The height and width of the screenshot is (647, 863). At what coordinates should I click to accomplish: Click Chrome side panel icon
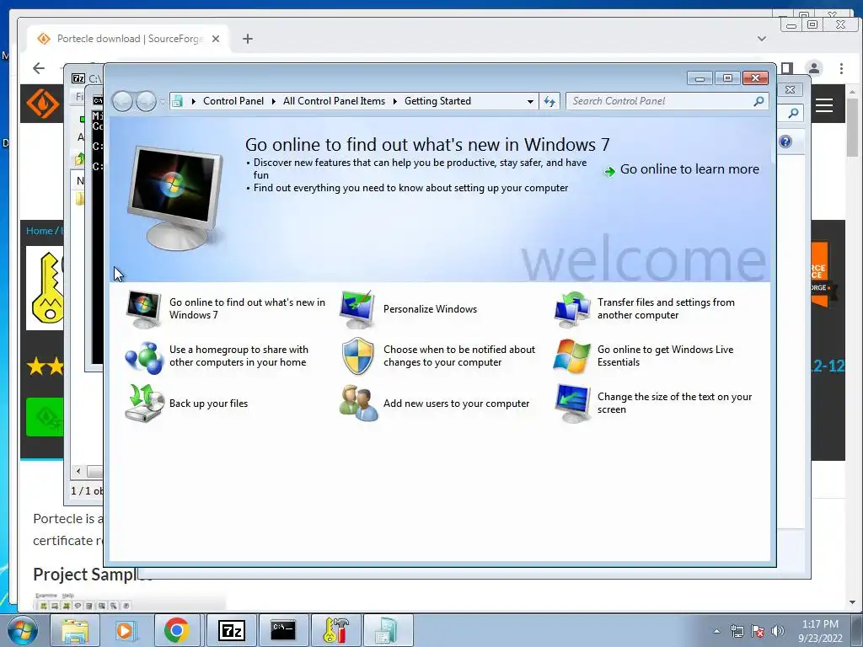tap(787, 68)
